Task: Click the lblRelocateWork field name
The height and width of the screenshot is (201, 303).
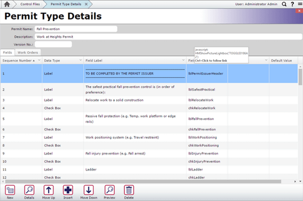Action: click(x=201, y=100)
